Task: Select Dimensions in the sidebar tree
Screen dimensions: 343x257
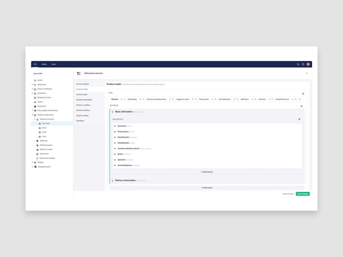Action: point(45,154)
